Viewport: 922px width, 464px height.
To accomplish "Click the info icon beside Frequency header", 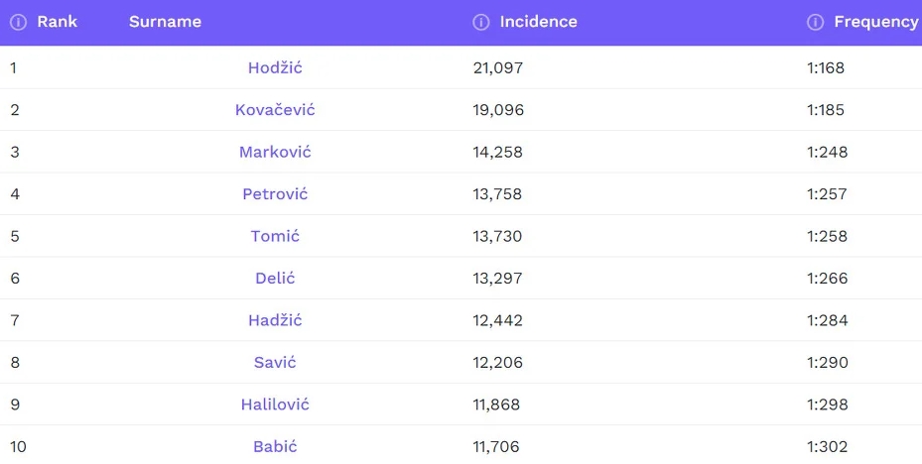I will click(816, 22).
